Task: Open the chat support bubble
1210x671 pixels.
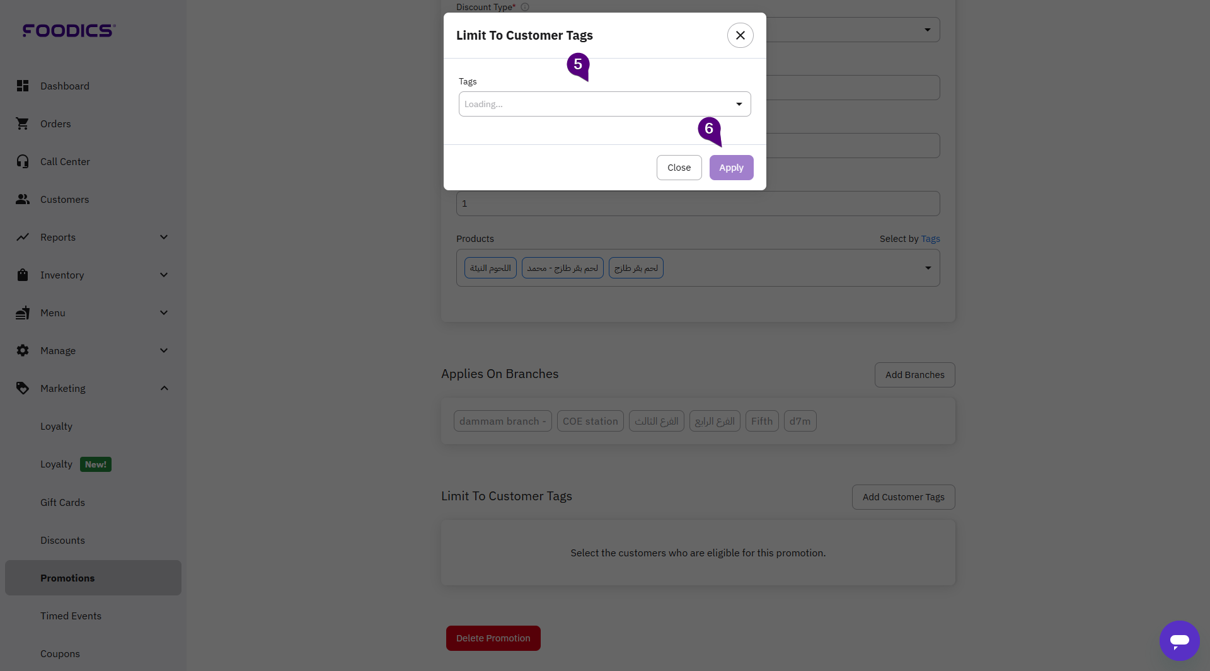Action: (1179, 640)
